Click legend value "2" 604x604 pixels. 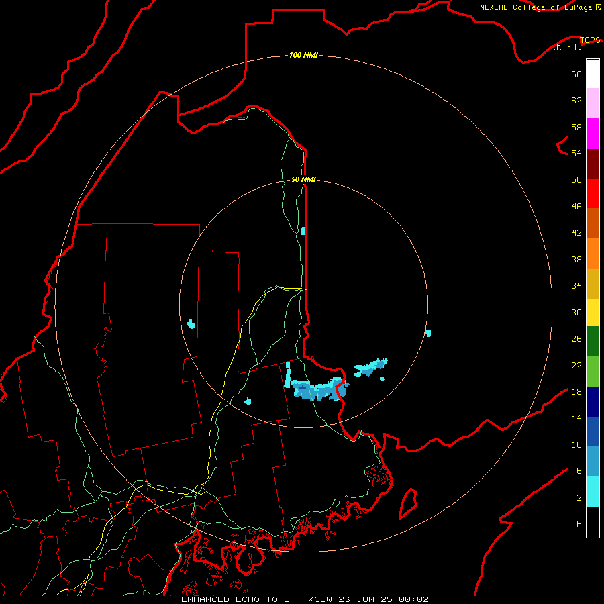point(578,497)
